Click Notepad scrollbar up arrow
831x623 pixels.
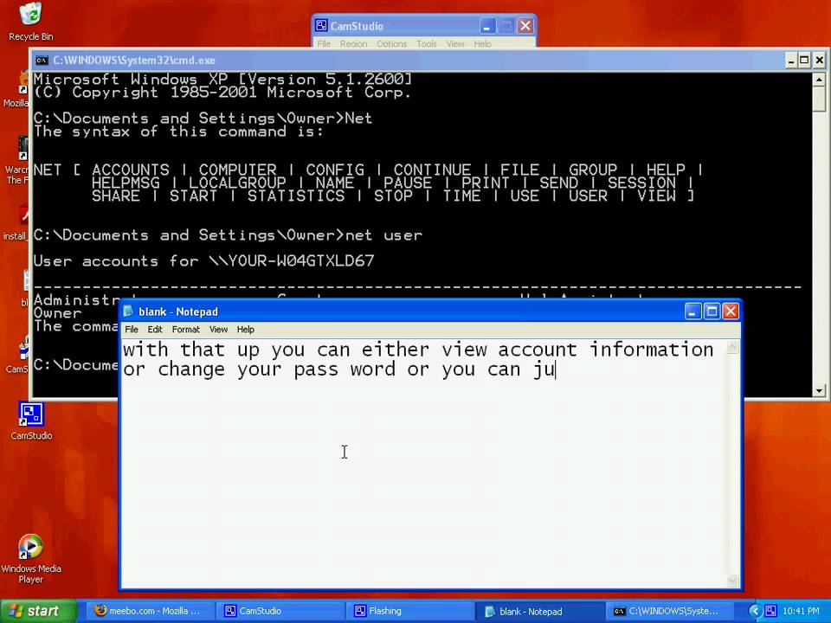pyautogui.click(x=732, y=348)
